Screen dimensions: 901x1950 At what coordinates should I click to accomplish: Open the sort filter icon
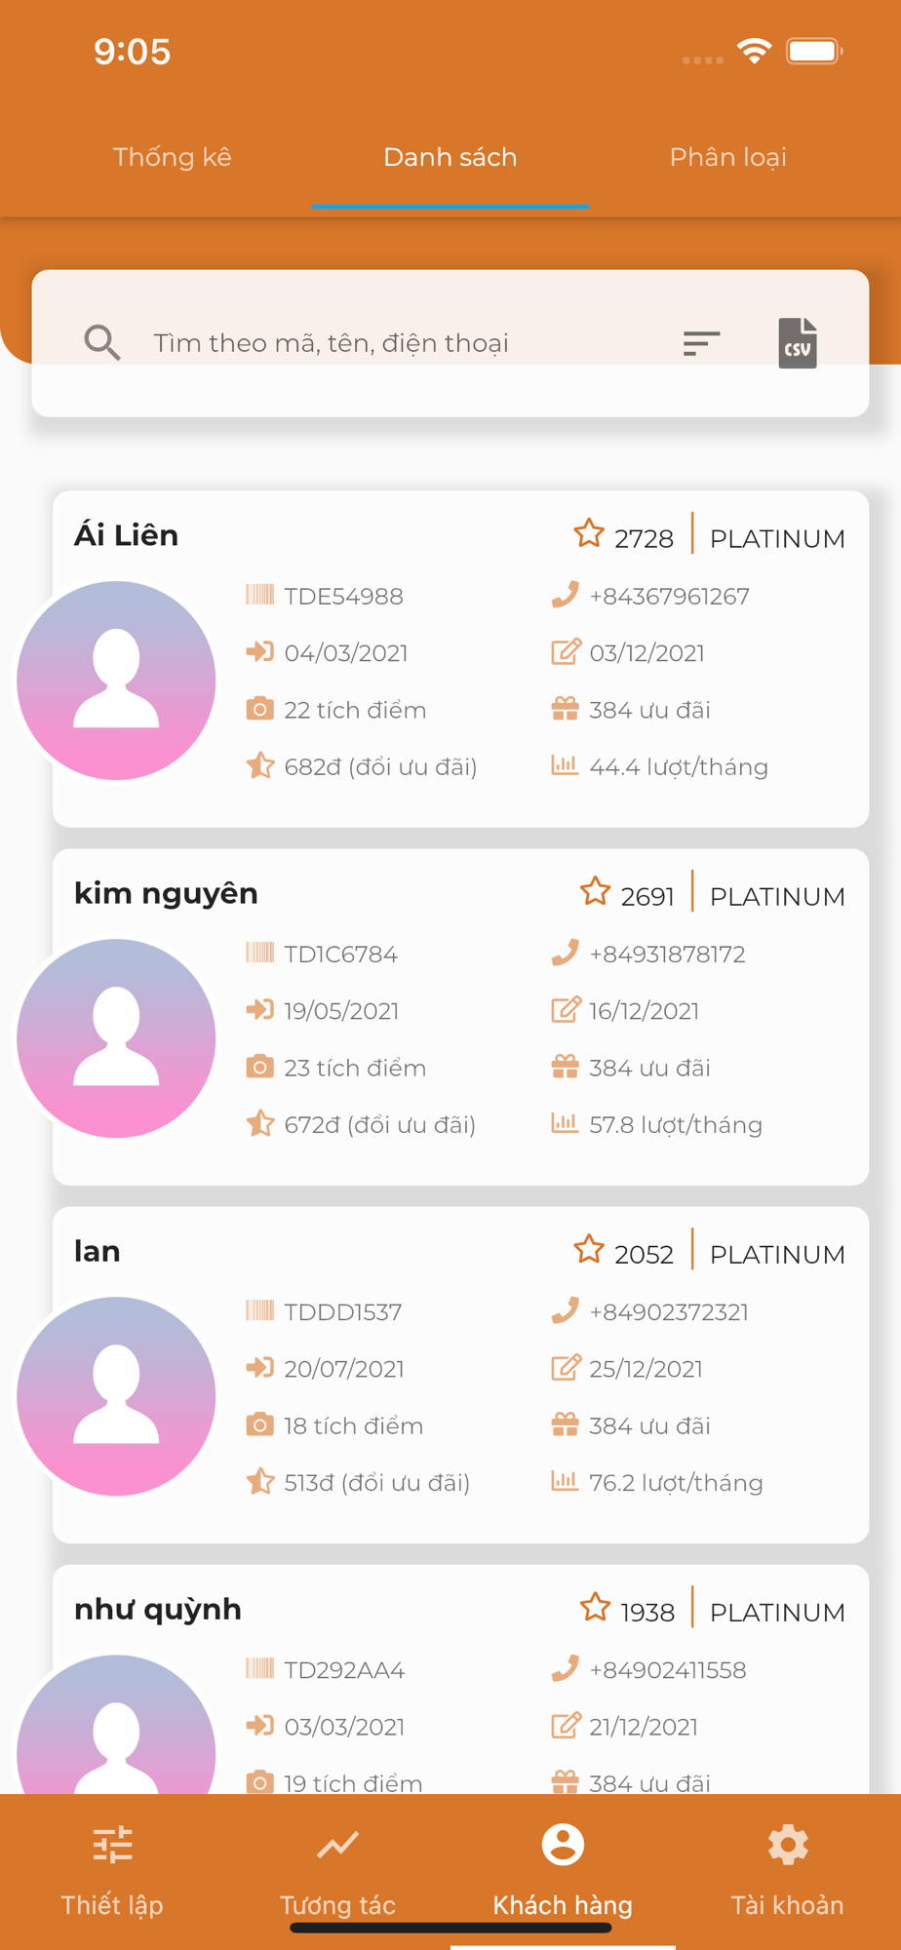701,343
